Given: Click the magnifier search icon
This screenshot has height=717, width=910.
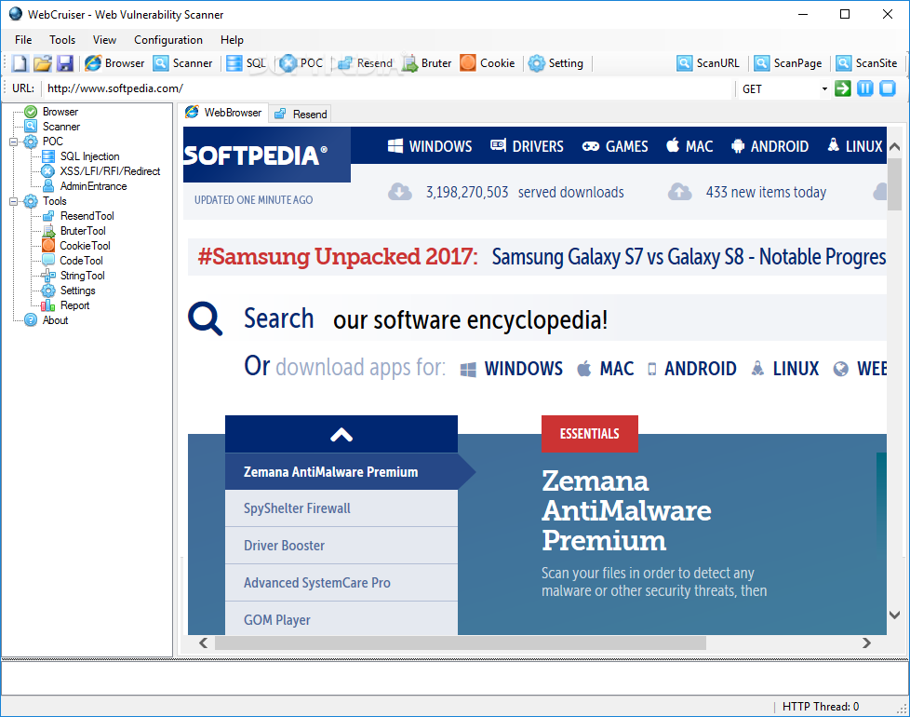Looking at the screenshot, I should coord(205,318).
